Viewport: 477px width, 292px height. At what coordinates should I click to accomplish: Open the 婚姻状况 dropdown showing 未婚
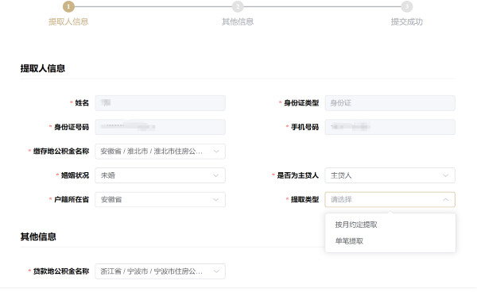tap(160, 175)
